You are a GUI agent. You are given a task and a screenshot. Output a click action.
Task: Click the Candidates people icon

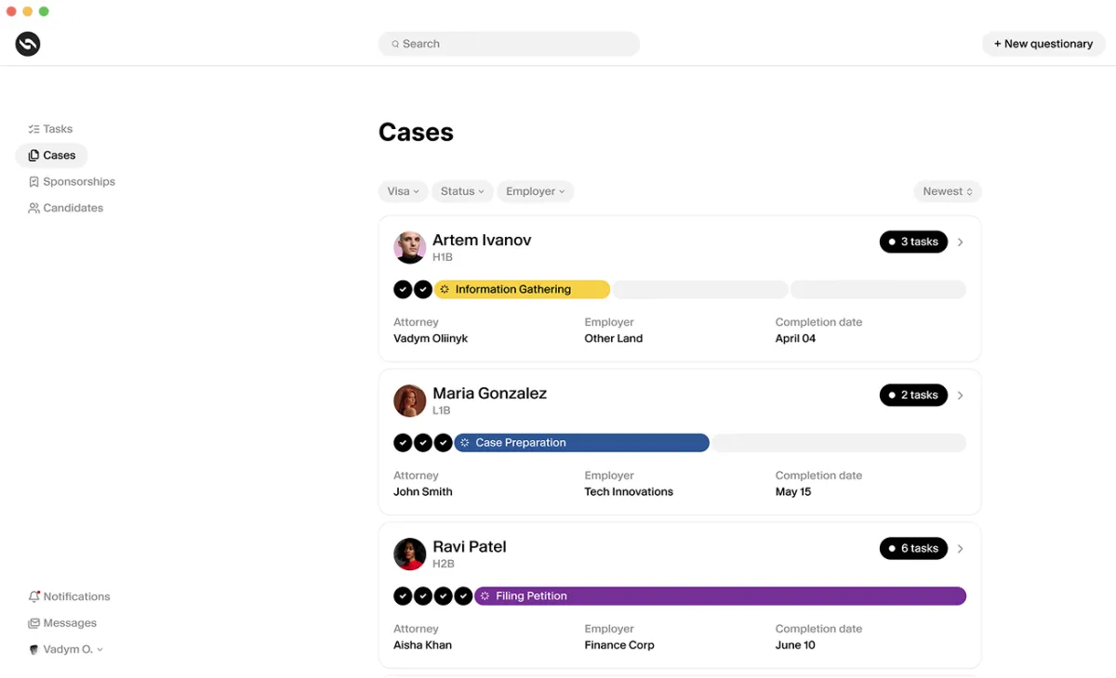[x=33, y=208]
